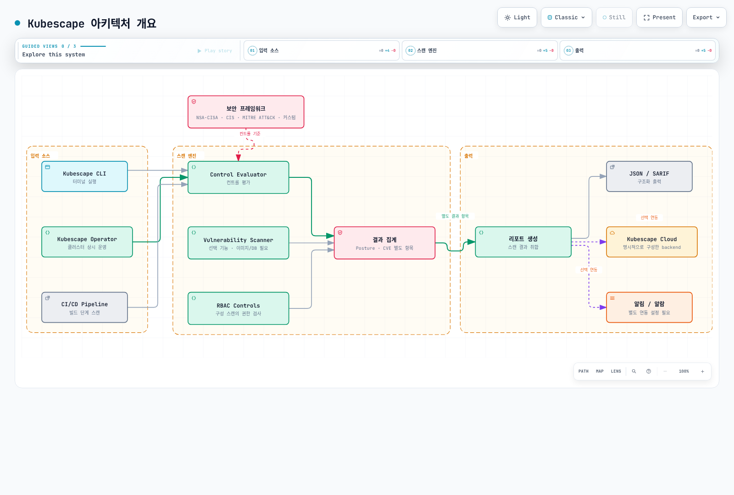Click the list icon on 알림 / 알람 node
734x495 pixels.
(x=612, y=298)
